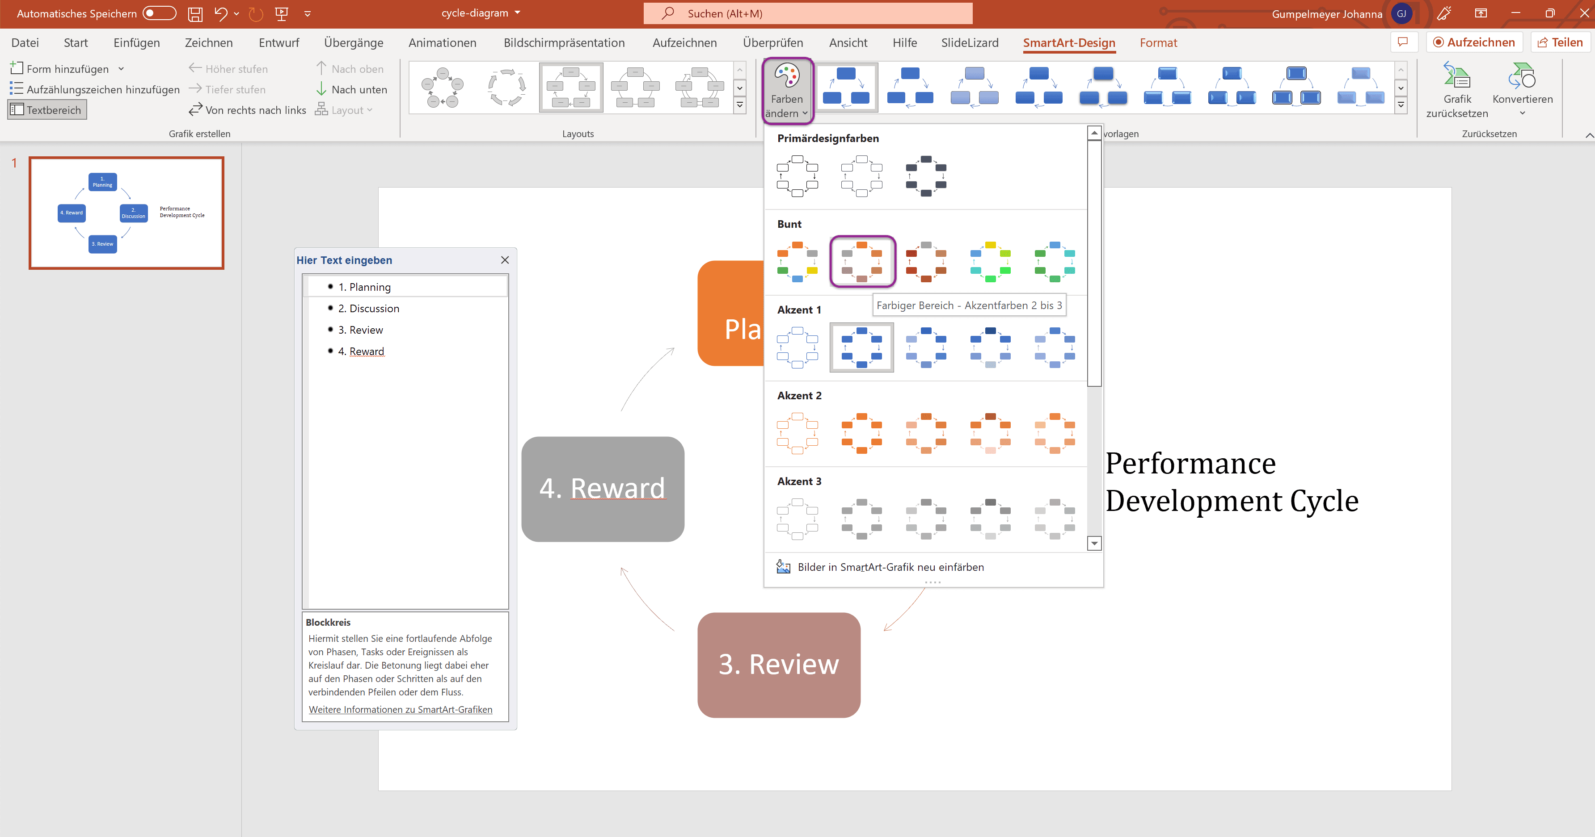Toggle Automatisches Speichern switch
Image resolution: width=1595 pixels, height=837 pixels.
tap(159, 13)
